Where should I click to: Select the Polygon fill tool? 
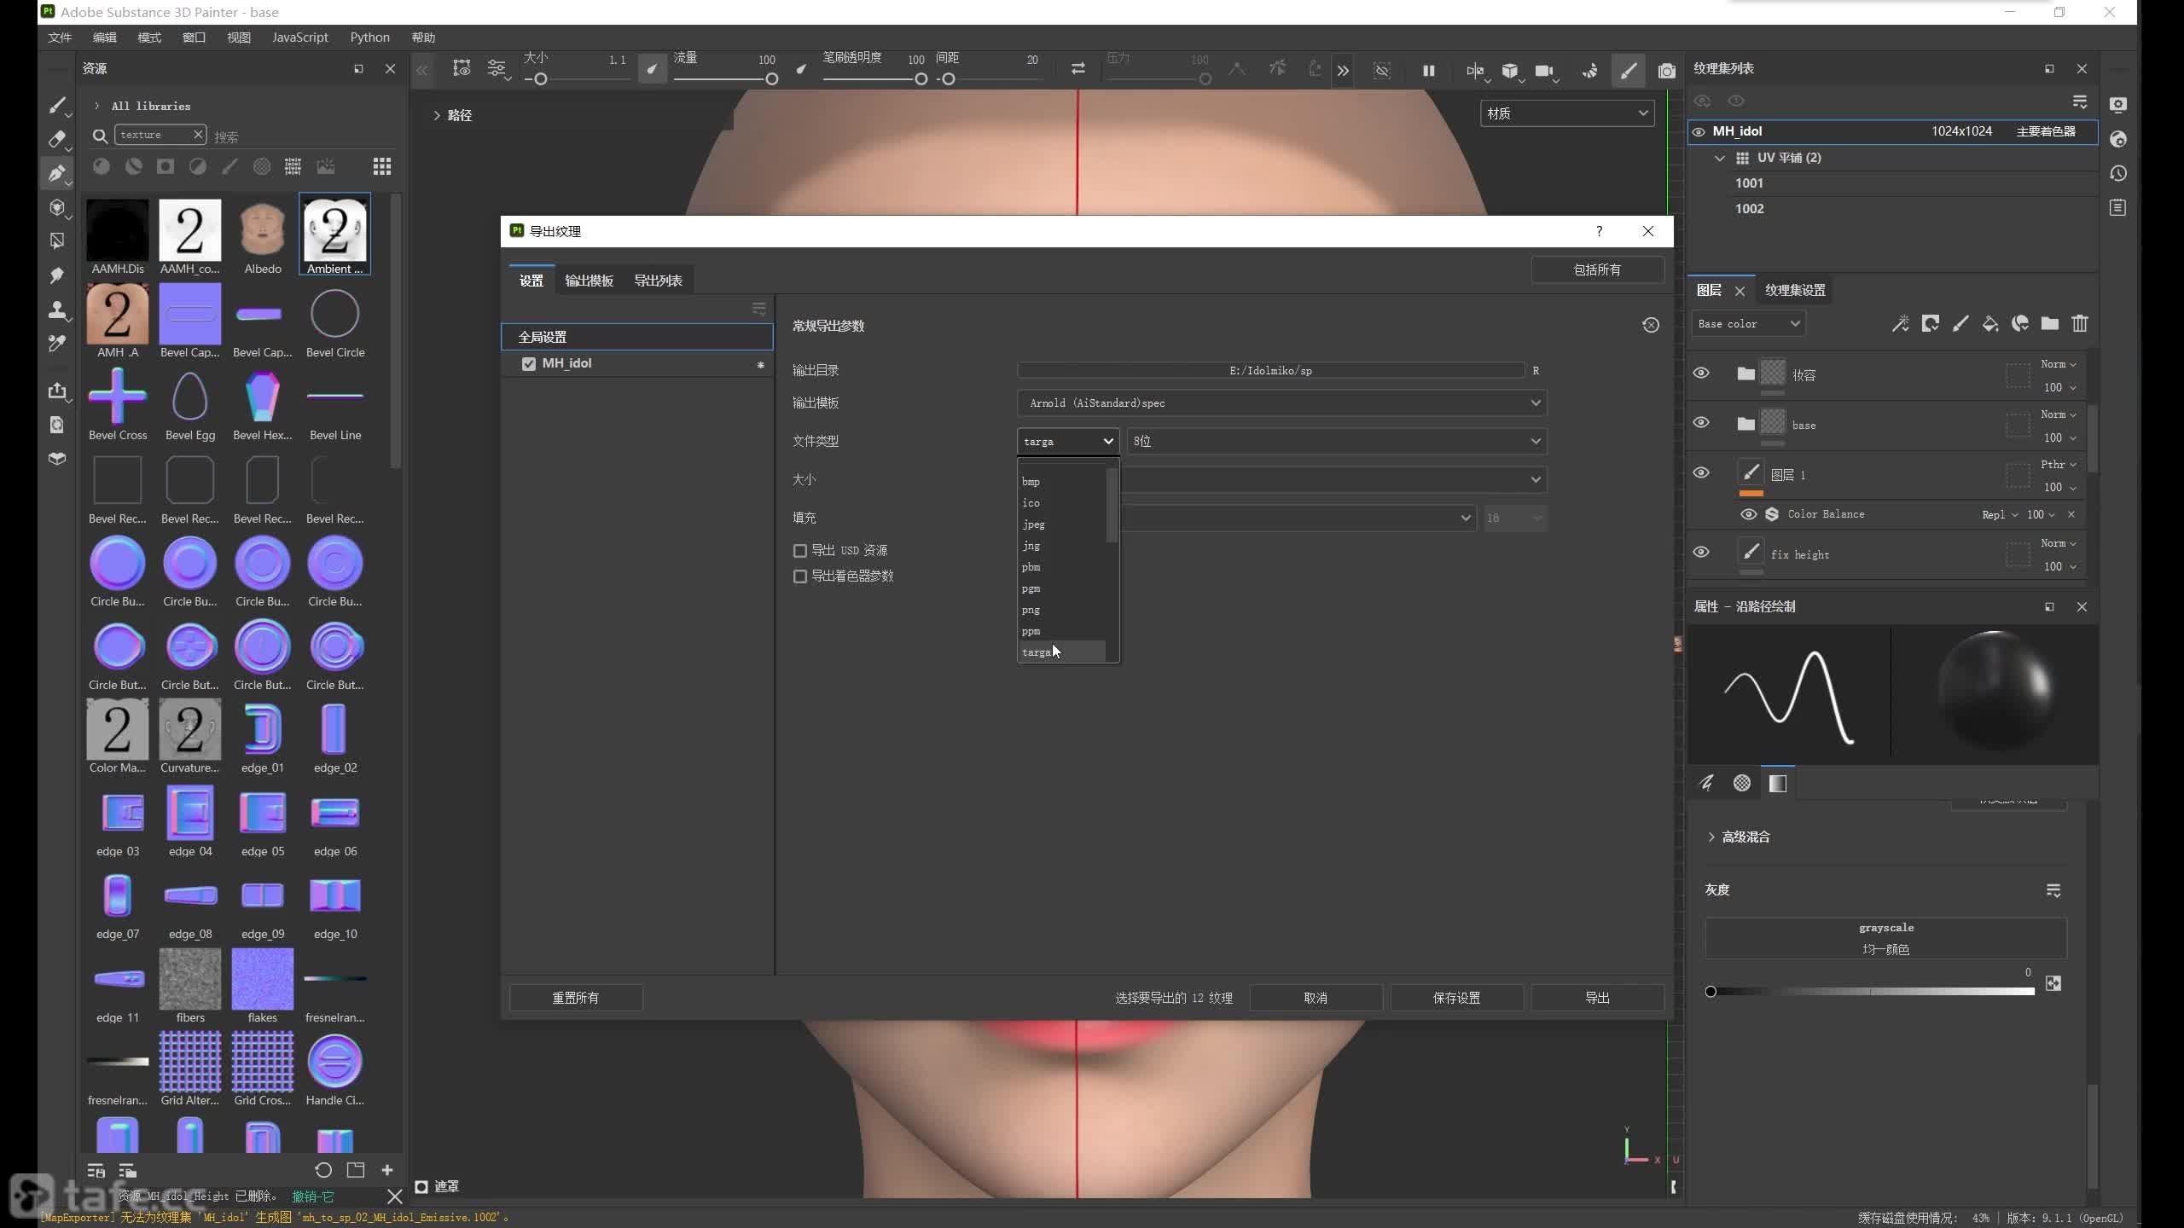[56, 241]
